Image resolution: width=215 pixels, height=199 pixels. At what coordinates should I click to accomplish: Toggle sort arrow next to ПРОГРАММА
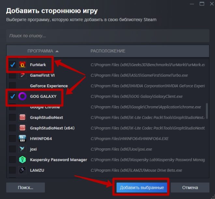pos(57,51)
